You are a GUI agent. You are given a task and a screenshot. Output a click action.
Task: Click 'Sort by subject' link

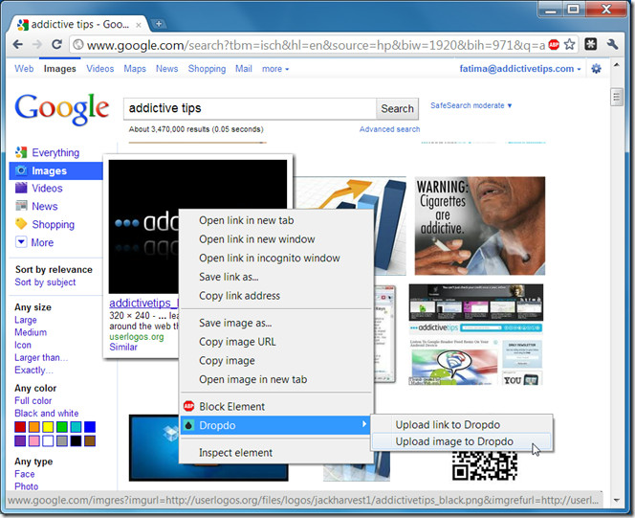click(x=45, y=282)
